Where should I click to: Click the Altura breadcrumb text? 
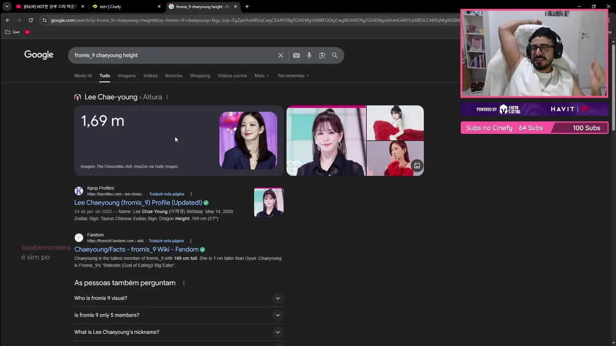click(x=152, y=97)
